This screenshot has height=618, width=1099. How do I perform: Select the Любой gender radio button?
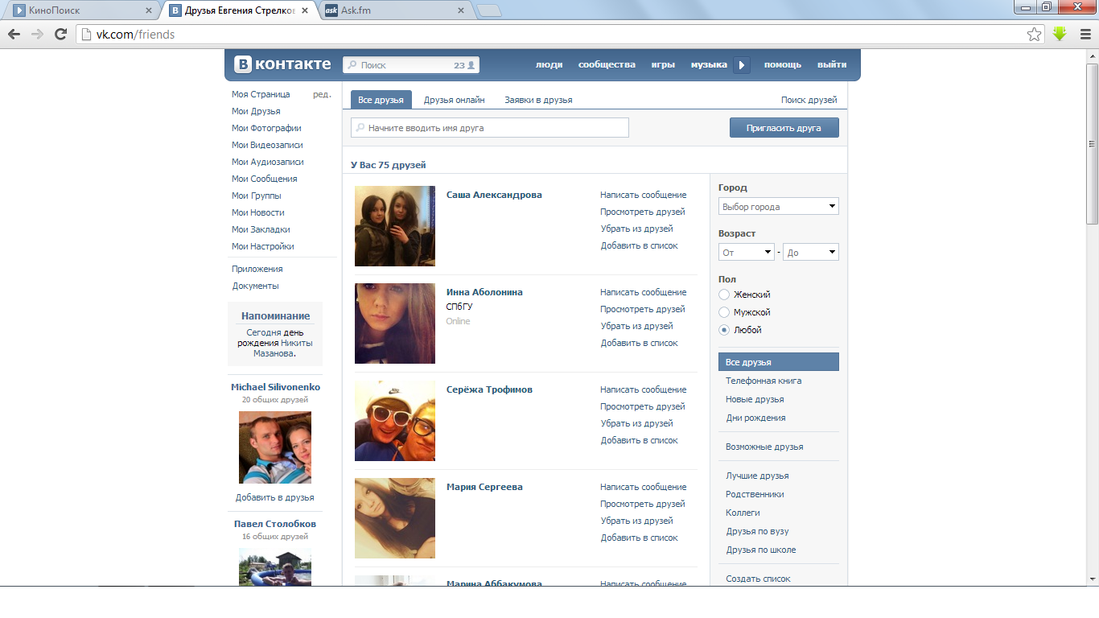pyautogui.click(x=724, y=330)
